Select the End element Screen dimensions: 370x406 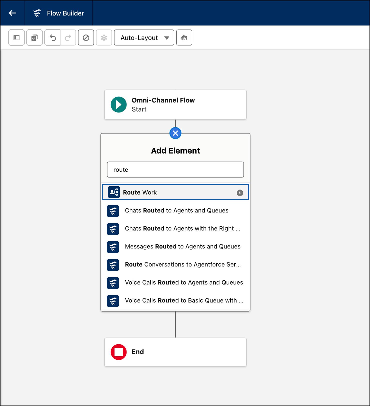(x=175, y=352)
